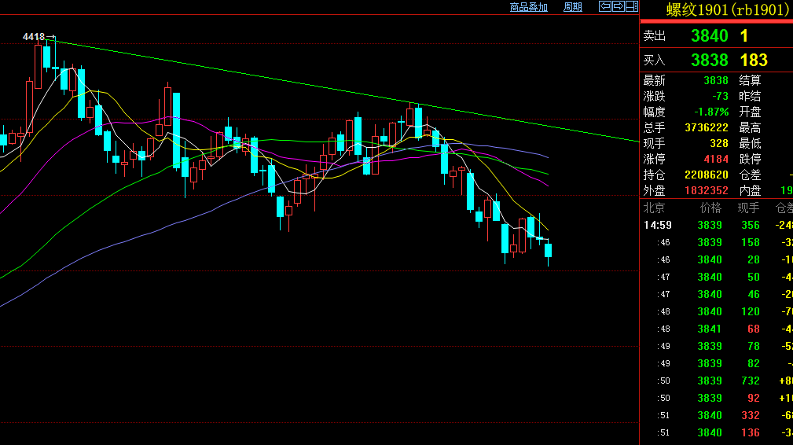The height and width of the screenshot is (445, 793).
Task: Select the 涨停 value 4184
Action: [716, 160]
